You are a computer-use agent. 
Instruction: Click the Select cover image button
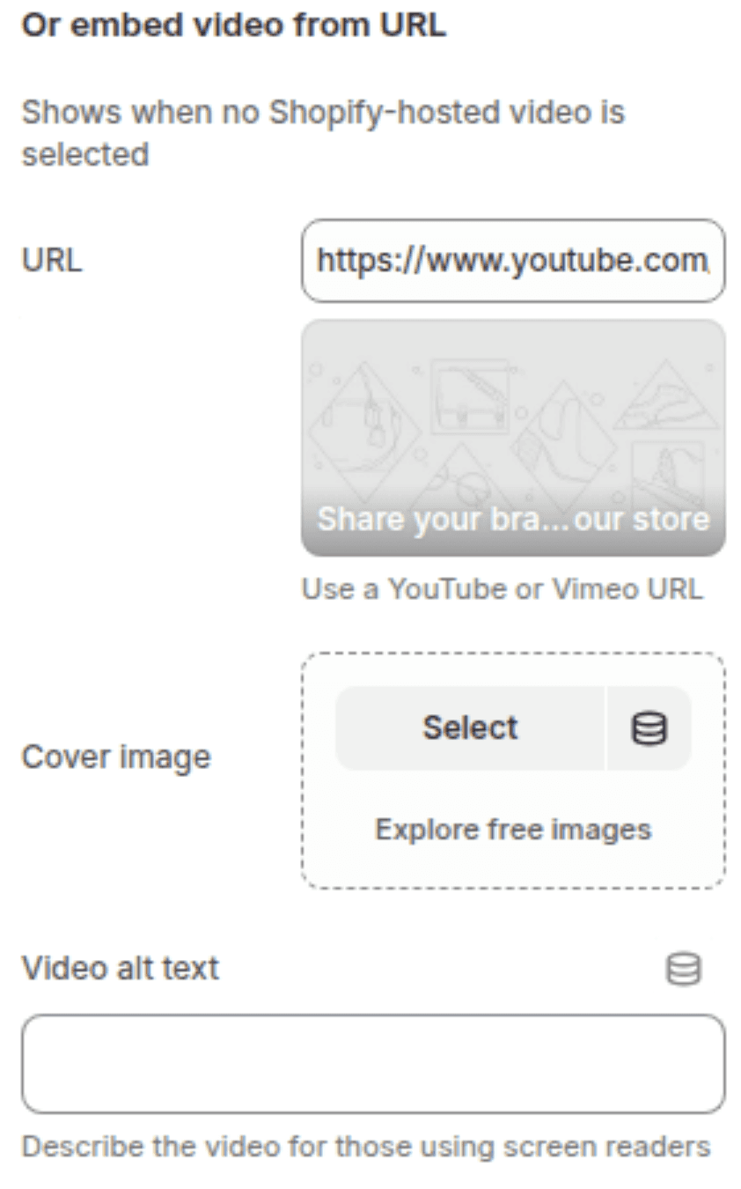(x=470, y=728)
